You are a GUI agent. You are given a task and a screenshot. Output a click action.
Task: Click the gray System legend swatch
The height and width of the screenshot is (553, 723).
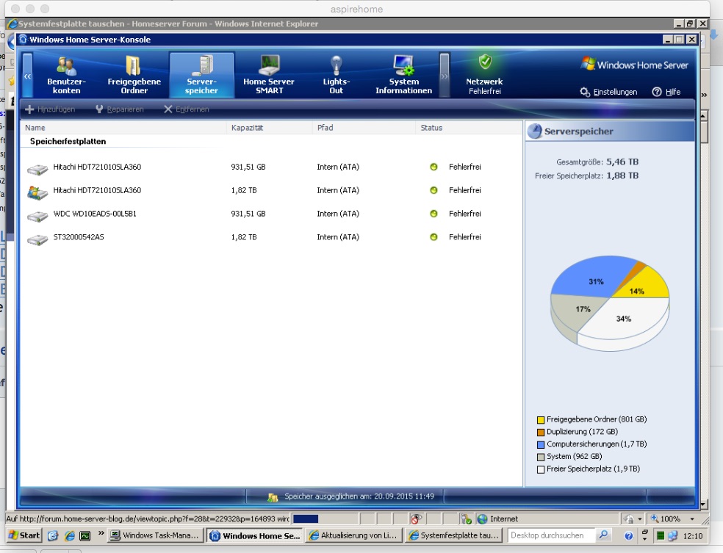[540, 457]
